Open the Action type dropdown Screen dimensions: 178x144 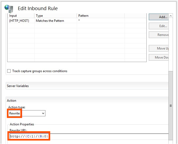coord(27,113)
